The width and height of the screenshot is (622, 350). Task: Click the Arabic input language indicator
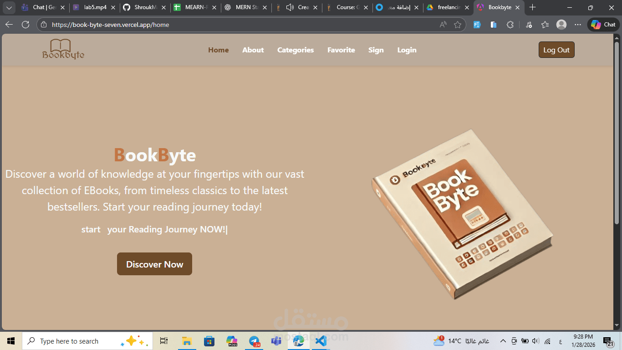(x=560, y=341)
